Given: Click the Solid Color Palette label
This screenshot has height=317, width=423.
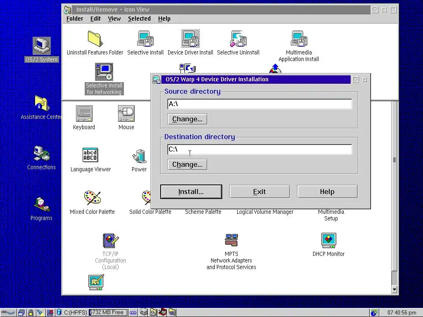Looking at the screenshot, I should (150, 212).
